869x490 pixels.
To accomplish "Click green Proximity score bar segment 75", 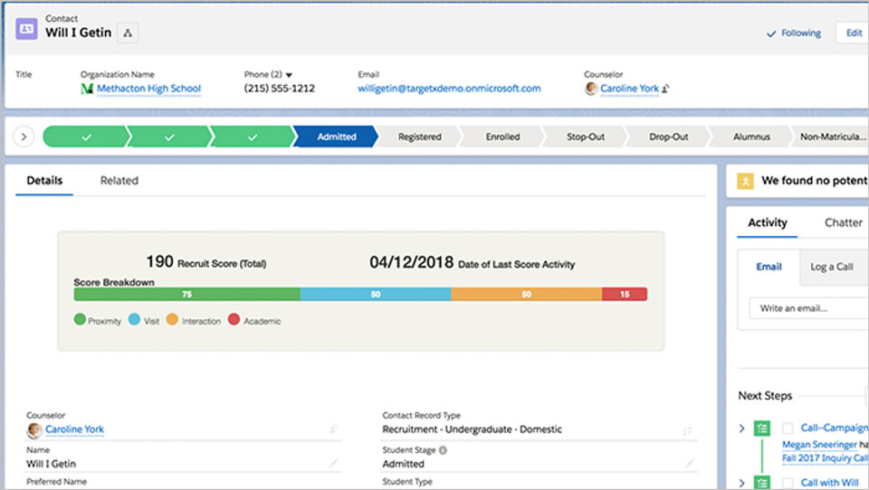I will [186, 294].
